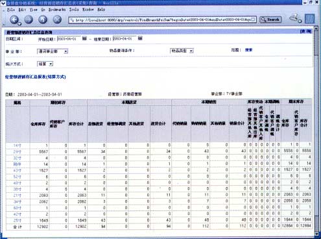
Task: Click the browser Back arrow button
Action: click(x=15, y=19)
